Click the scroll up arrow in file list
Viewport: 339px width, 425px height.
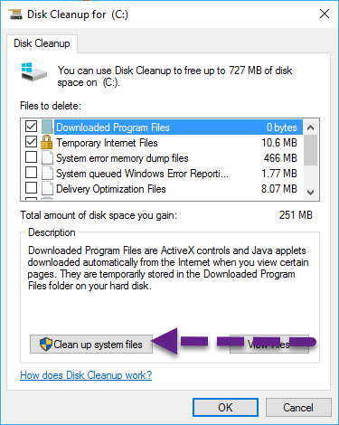(310, 127)
